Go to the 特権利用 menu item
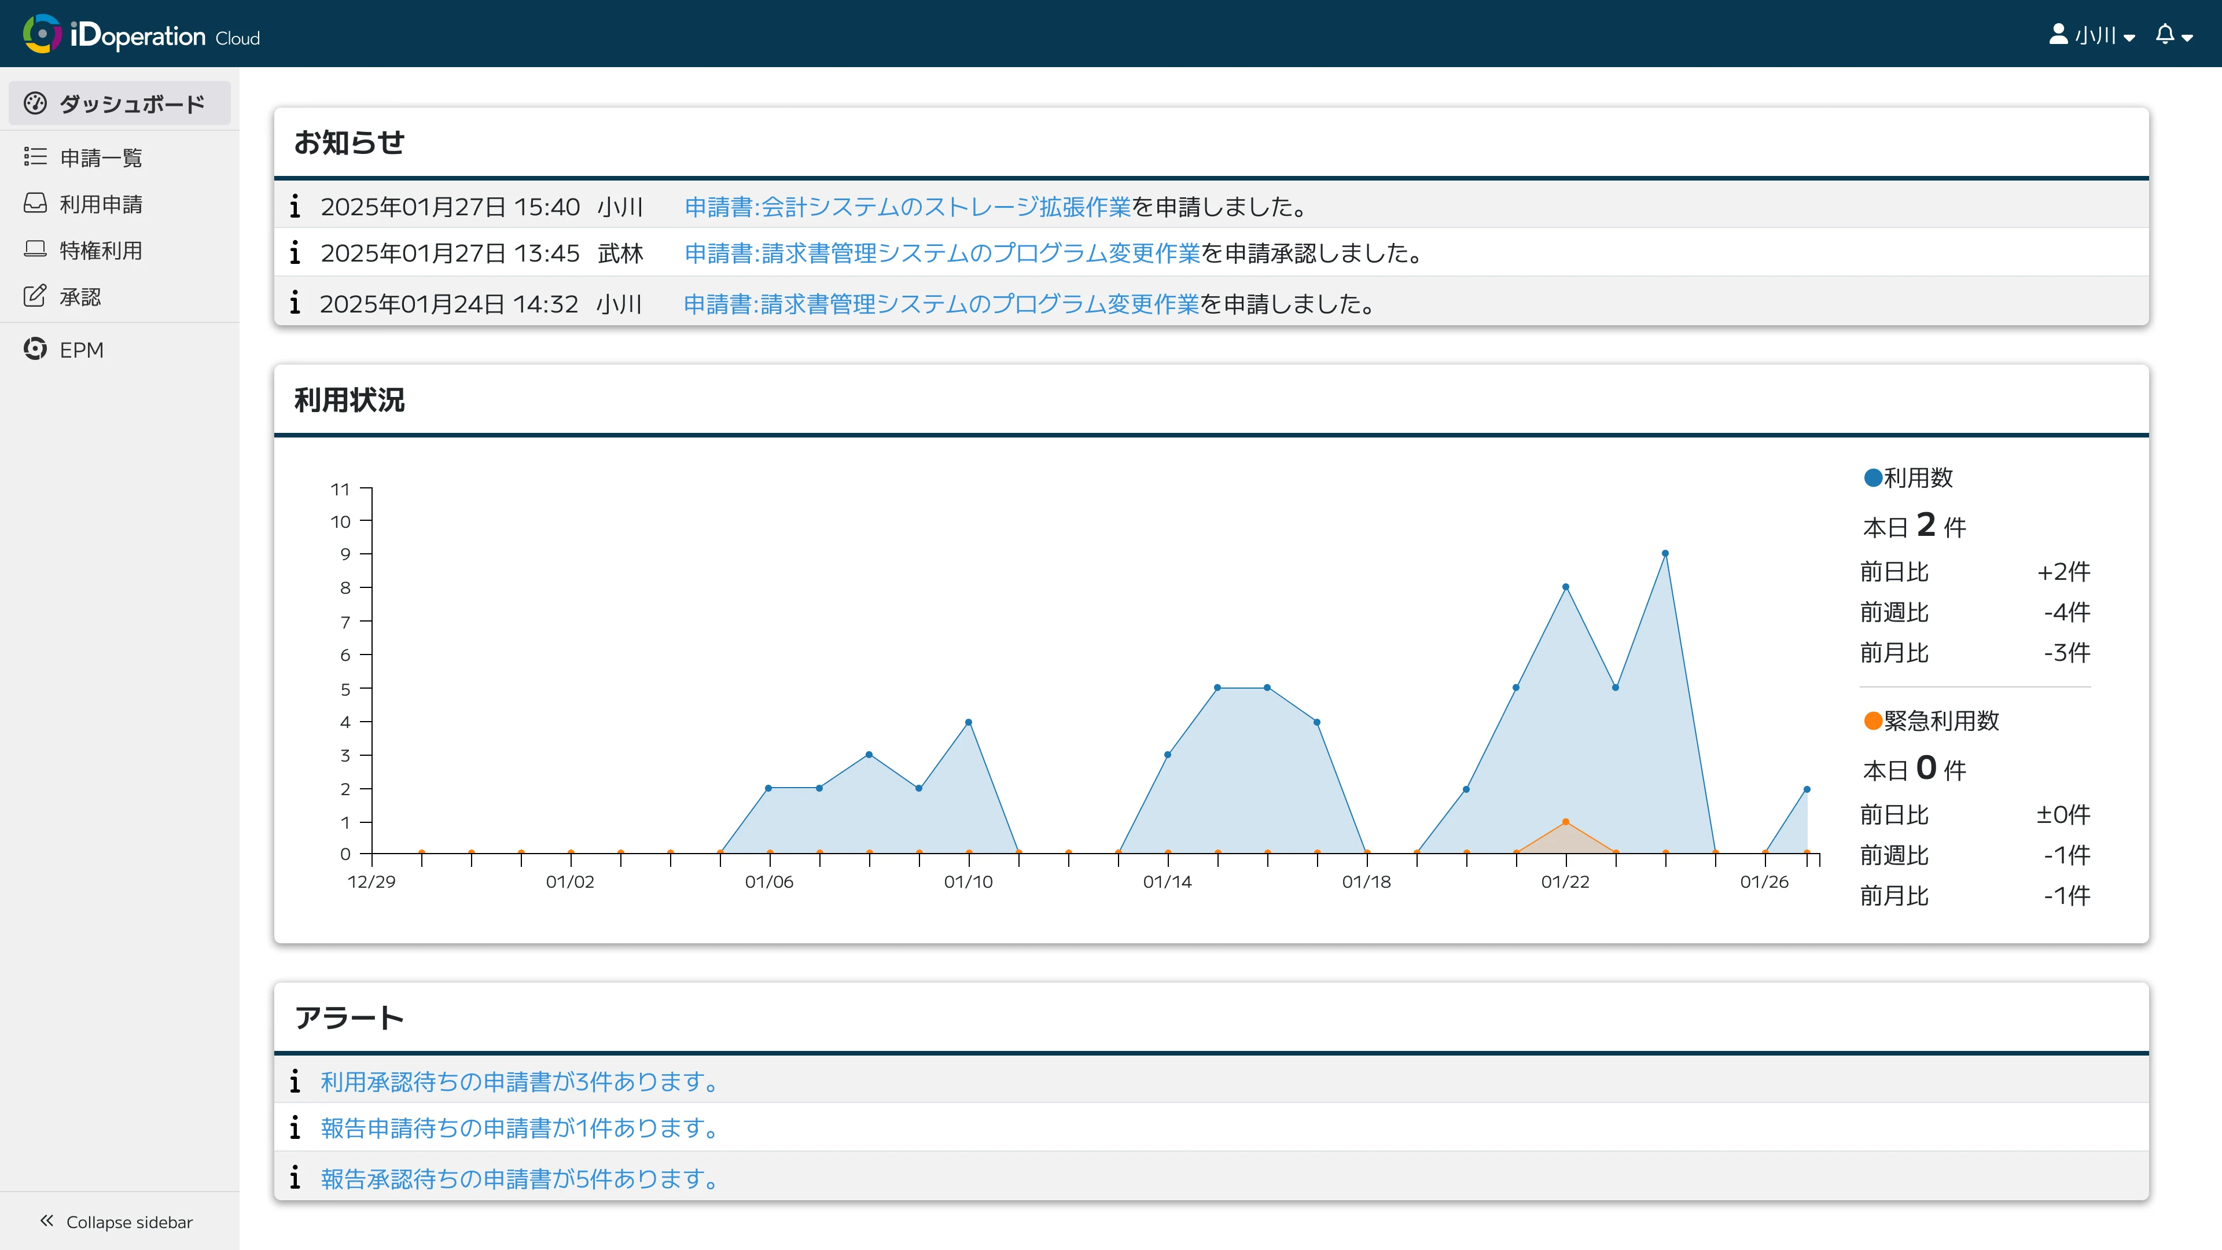The width and height of the screenshot is (2222, 1250). click(x=101, y=251)
